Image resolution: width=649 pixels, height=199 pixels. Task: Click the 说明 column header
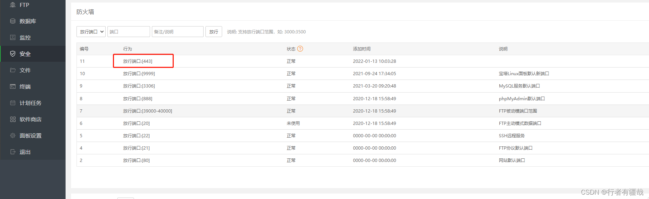click(503, 49)
